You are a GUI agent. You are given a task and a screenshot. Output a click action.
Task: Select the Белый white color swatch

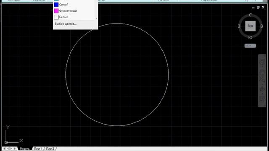[x=56, y=17]
